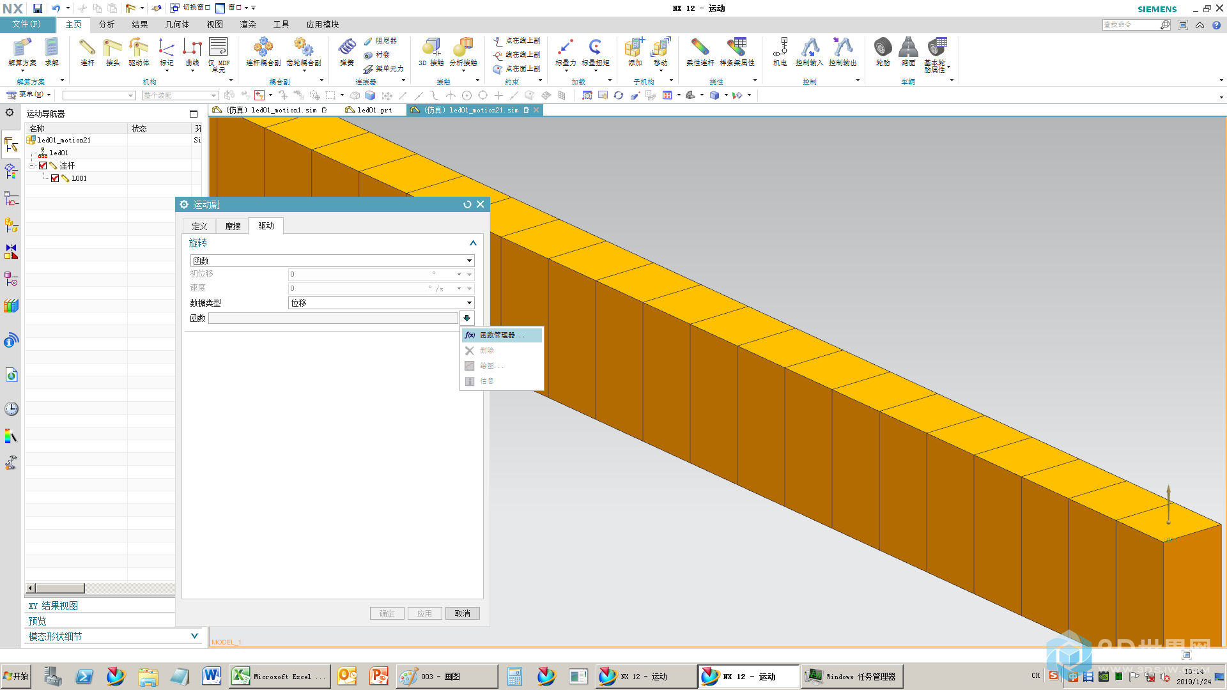Choose 函数管理器 from the popup menu
Image resolution: width=1227 pixels, height=690 pixels.
point(502,335)
